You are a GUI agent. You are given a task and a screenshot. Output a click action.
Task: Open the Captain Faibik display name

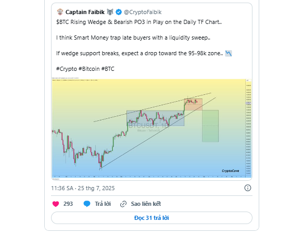[x=85, y=12]
